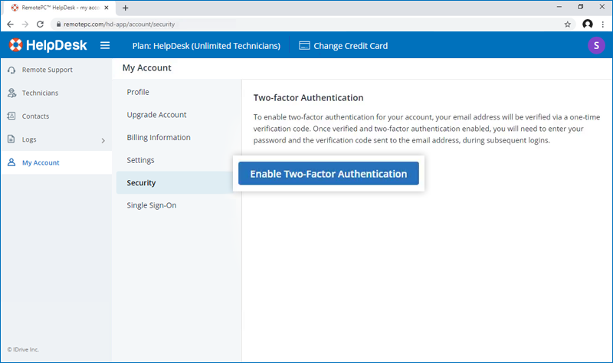Open the Chrome profile icon
The width and height of the screenshot is (613, 363).
point(587,25)
